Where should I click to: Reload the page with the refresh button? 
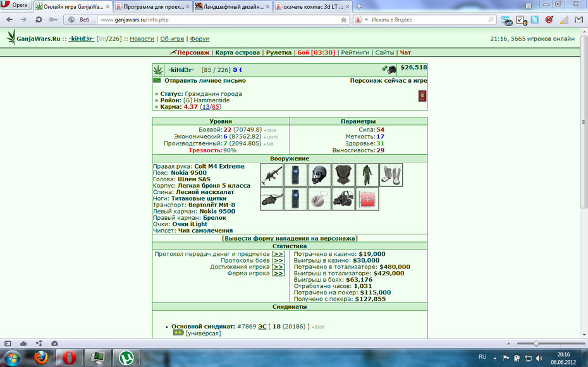pos(38,20)
